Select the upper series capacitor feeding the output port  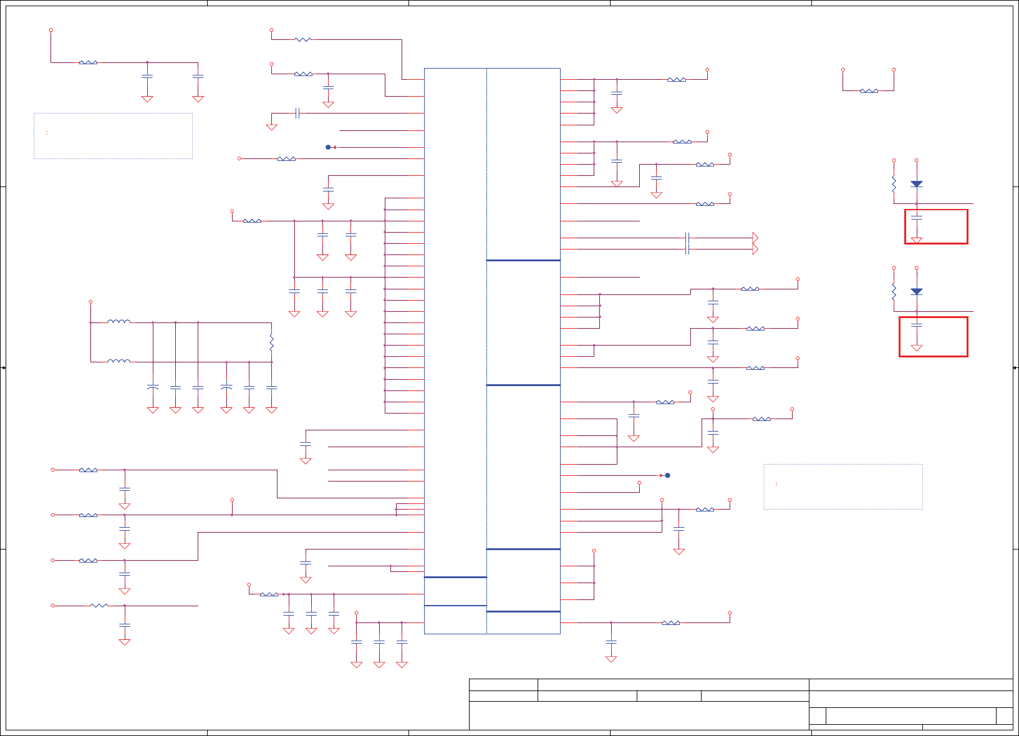[x=687, y=238]
